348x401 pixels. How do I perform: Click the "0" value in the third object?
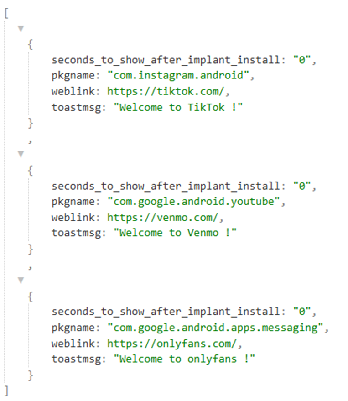tap(302, 311)
